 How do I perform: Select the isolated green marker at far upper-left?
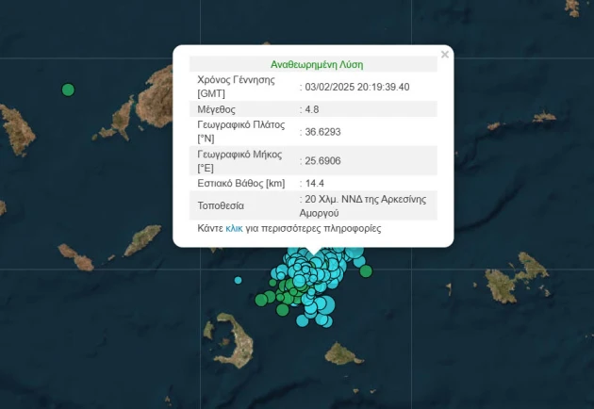tap(68, 90)
